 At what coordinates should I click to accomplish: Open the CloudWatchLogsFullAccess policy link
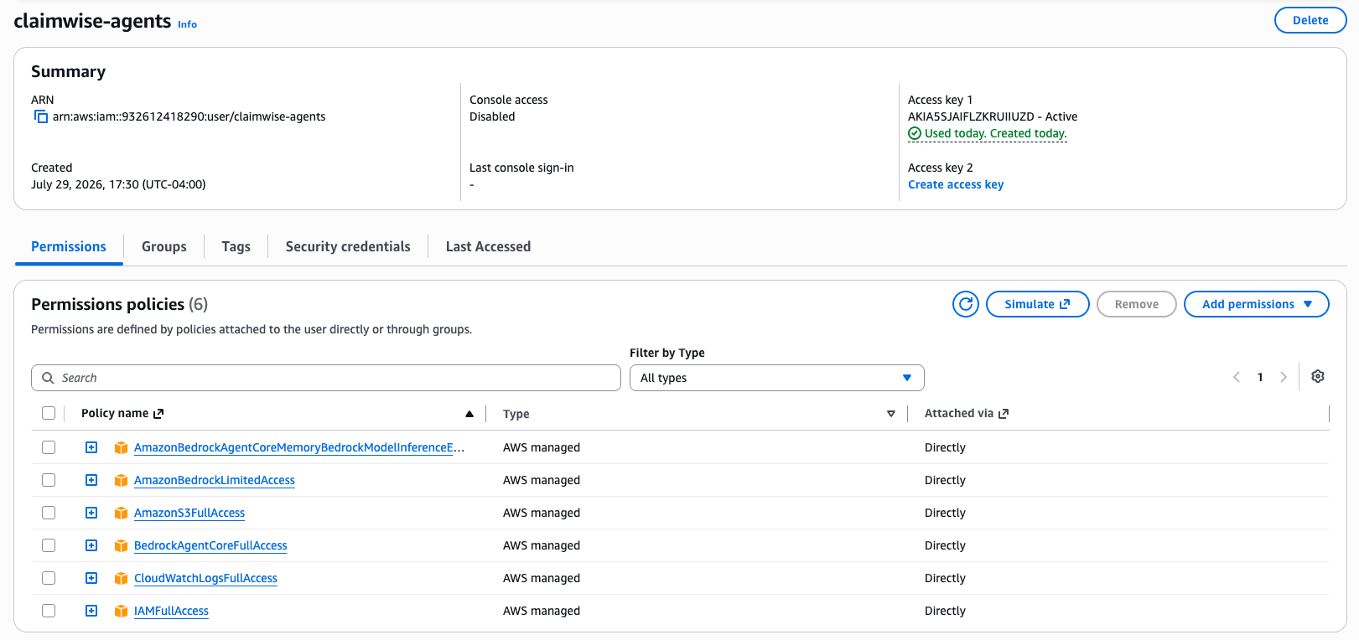tap(205, 578)
